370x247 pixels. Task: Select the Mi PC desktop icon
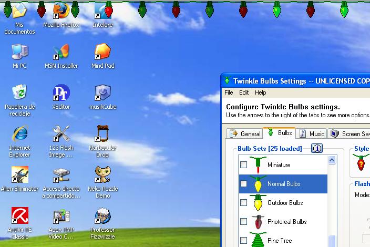click(x=20, y=52)
